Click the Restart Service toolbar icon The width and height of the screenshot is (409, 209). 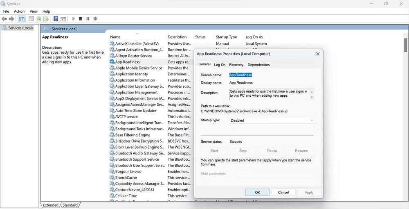click(95, 19)
